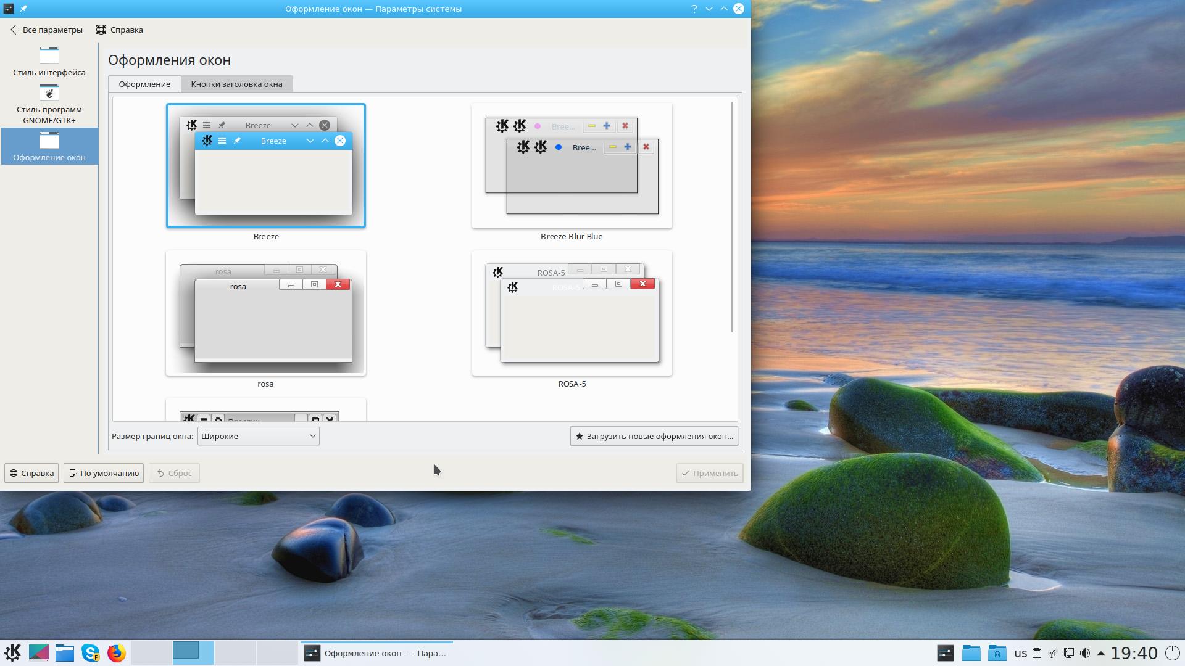Click volume icon in system tray
This screenshot has width=1185, height=666.
click(x=1085, y=653)
